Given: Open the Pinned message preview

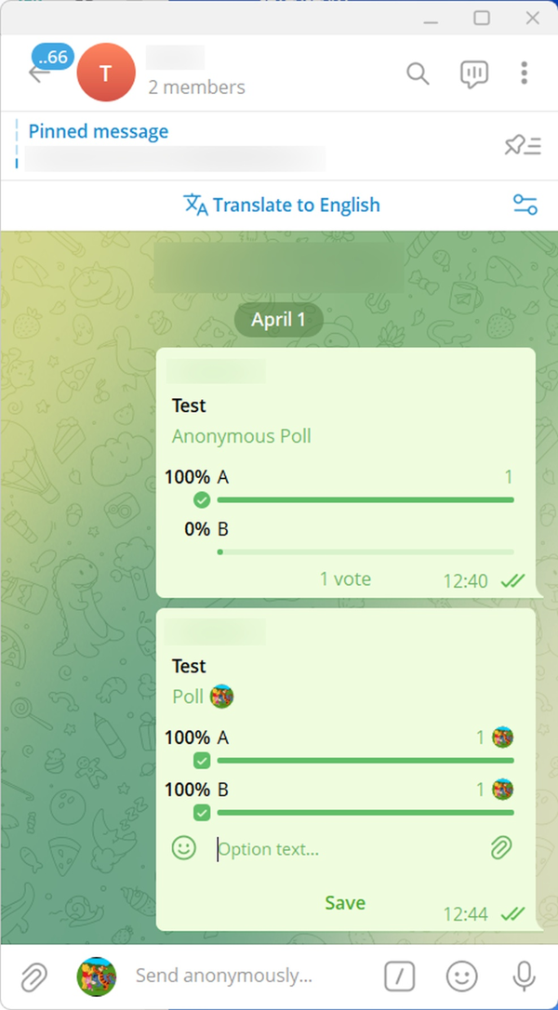Looking at the screenshot, I should pyautogui.click(x=177, y=145).
